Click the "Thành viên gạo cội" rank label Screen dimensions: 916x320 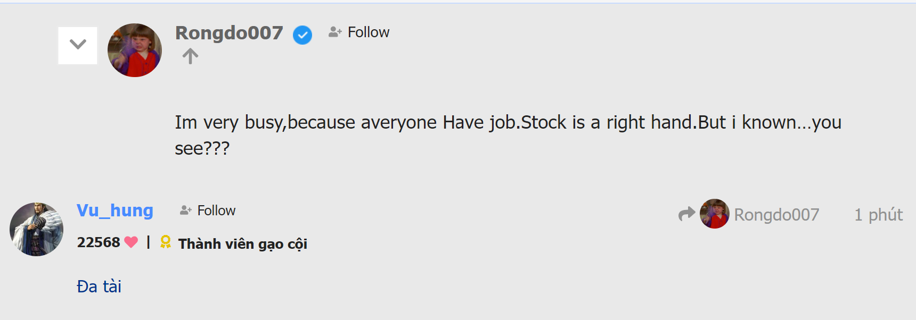[242, 244]
